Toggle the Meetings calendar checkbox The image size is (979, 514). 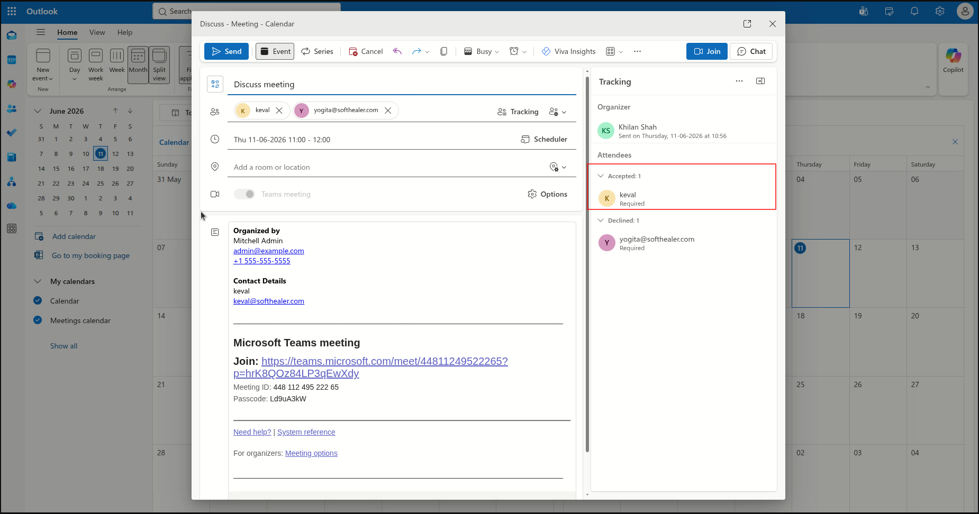(x=38, y=320)
